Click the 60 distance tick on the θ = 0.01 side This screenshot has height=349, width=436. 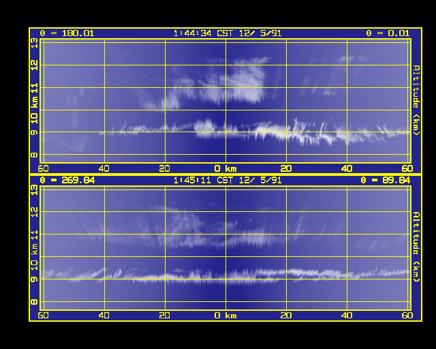tap(407, 168)
